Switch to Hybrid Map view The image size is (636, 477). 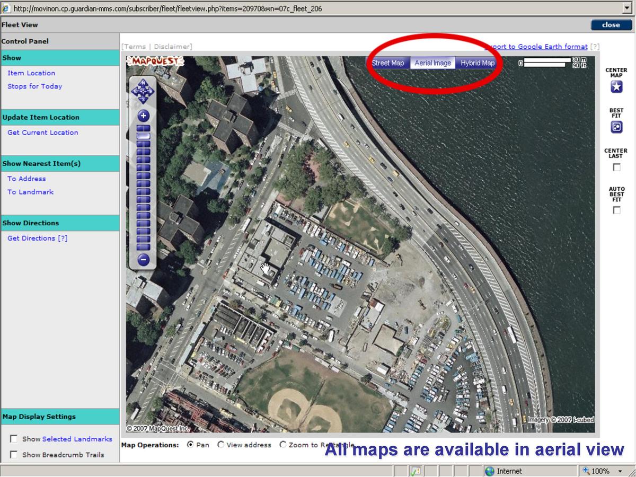(477, 63)
